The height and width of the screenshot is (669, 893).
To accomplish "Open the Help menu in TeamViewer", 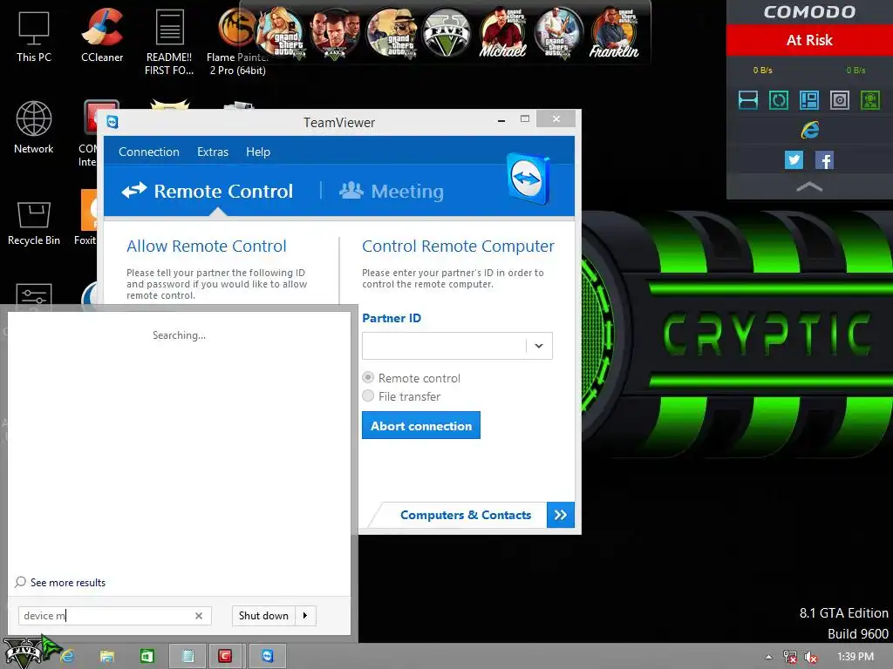I will coord(258,152).
